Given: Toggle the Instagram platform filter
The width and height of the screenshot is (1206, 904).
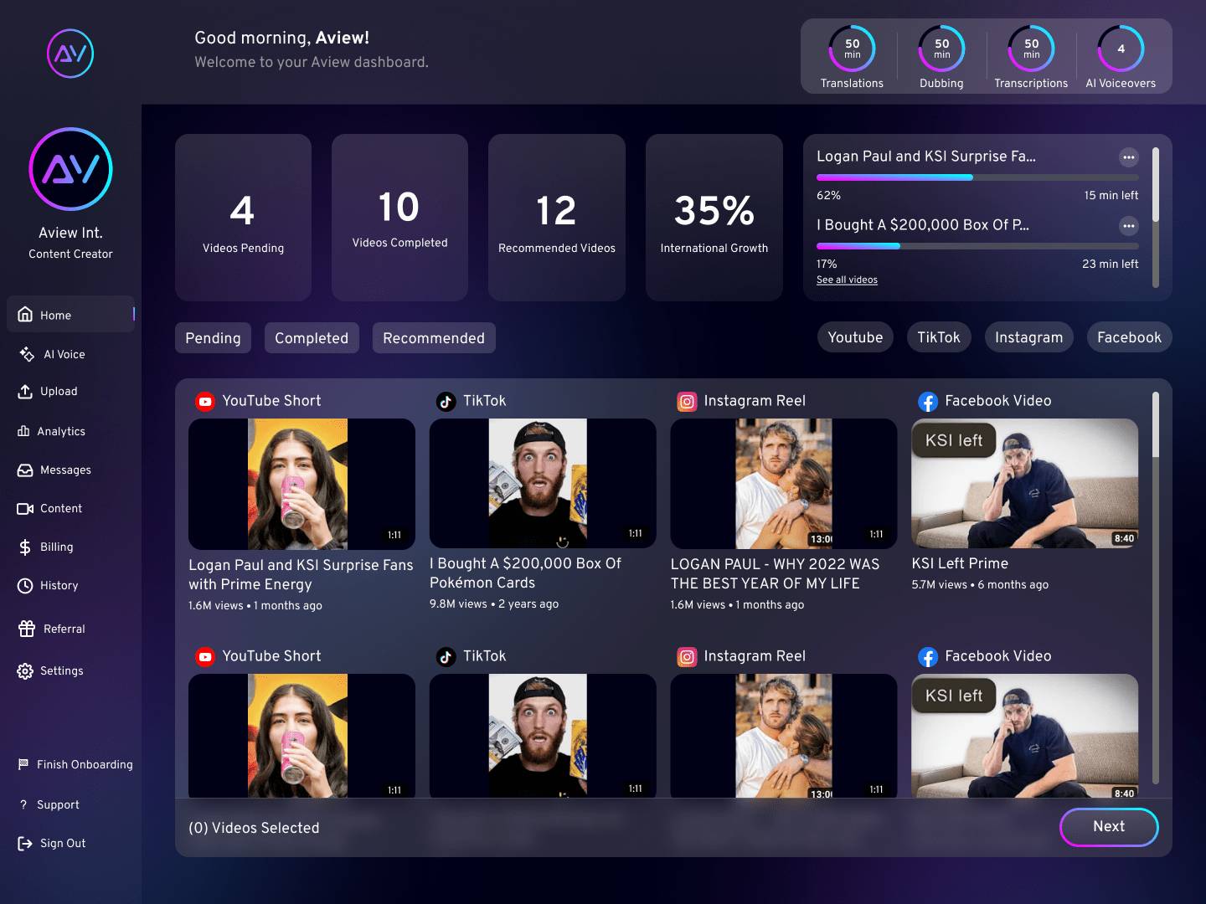Looking at the screenshot, I should (1028, 337).
